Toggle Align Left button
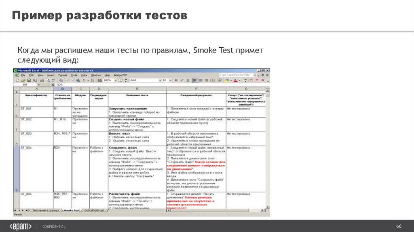This screenshot has width=414, height=232. (x=195, y=80)
